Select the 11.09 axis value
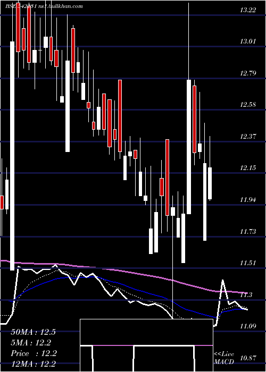Image resolution: width=266 pixels, height=372 pixels. pos(248,326)
